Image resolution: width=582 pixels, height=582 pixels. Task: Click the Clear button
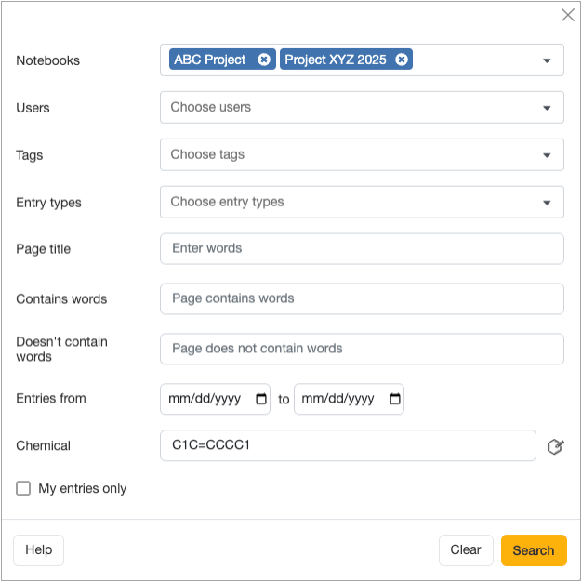coord(466,550)
